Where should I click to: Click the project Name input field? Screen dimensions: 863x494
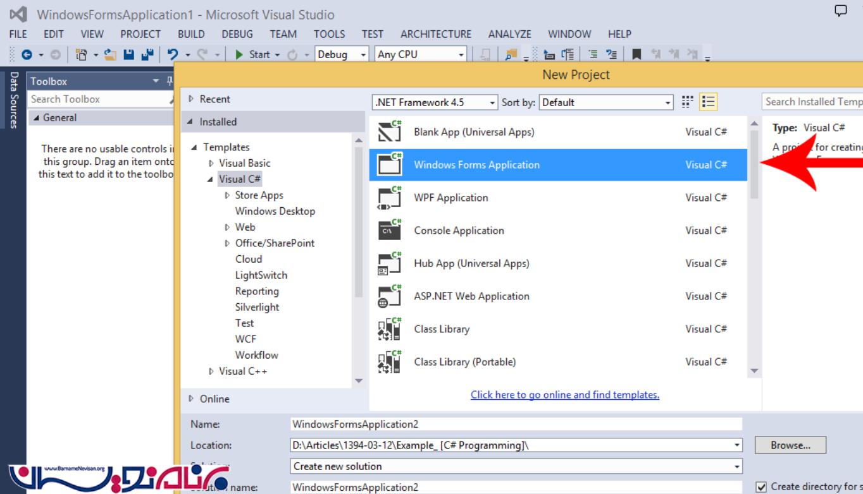[516, 425]
